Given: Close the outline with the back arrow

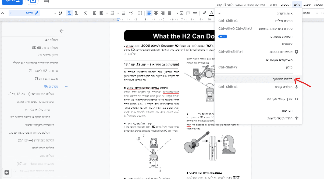Looking at the screenshot, I should (x=61, y=31).
